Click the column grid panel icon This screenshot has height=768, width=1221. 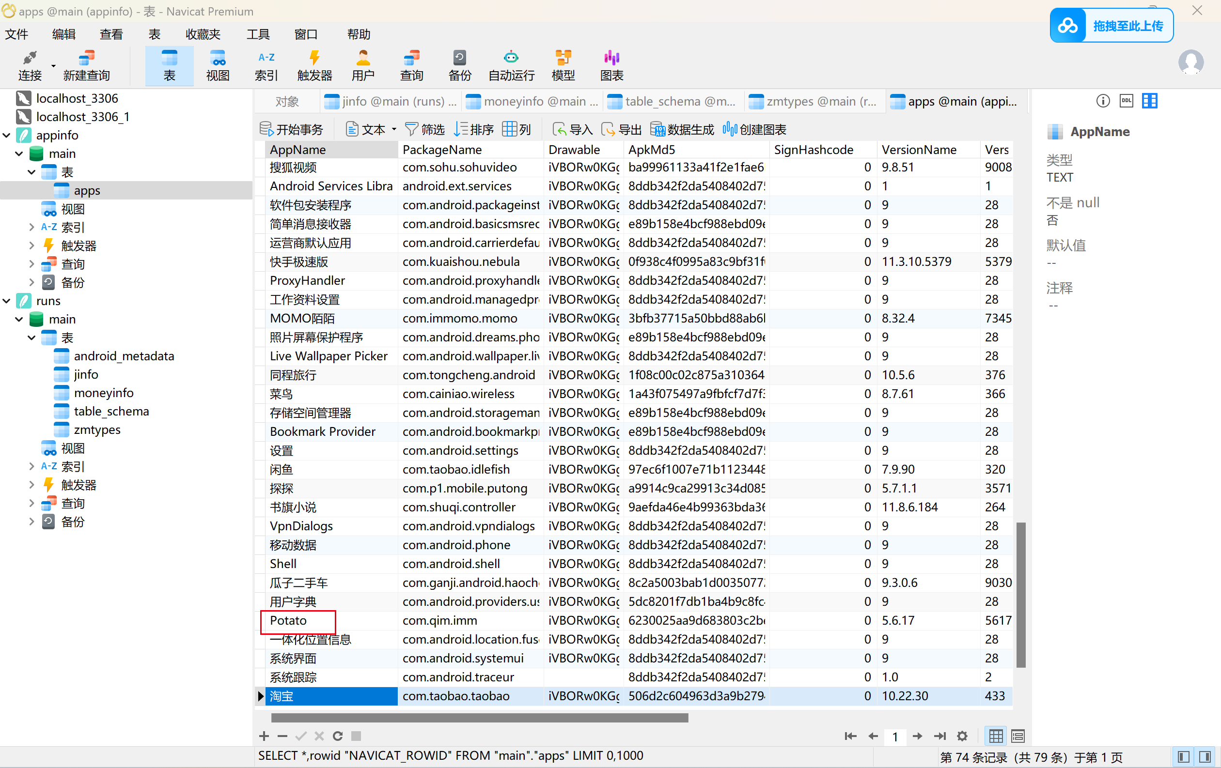pyautogui.click(x=1149, y=101)
